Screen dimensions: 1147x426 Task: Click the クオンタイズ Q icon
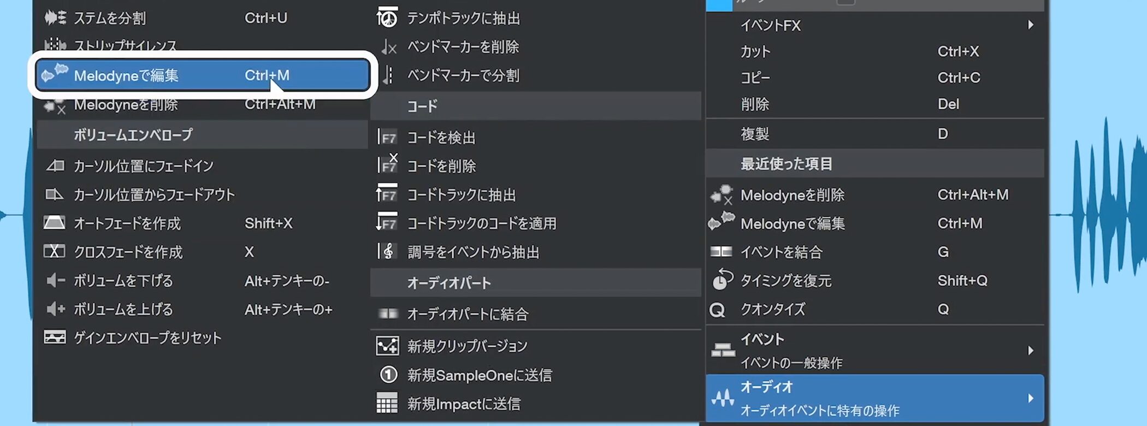[x=717, y=310]
